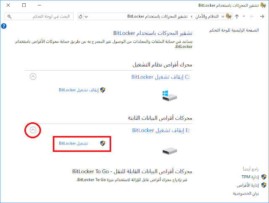This screenshot has width=269, height=203.
Task: Open إدارة الأقراص link
Action: (x=248, y=185)
